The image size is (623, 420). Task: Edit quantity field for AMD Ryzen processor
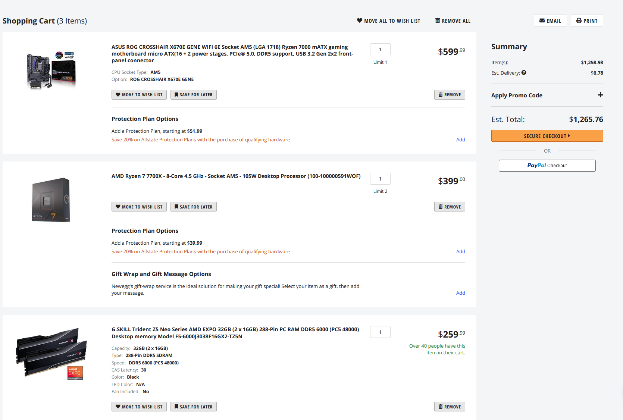[380, 179]
